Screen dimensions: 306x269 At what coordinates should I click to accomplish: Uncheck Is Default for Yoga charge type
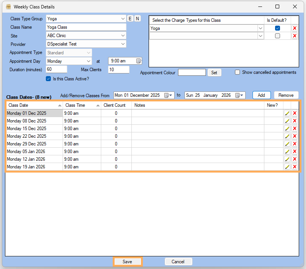[x=278, y=28]
